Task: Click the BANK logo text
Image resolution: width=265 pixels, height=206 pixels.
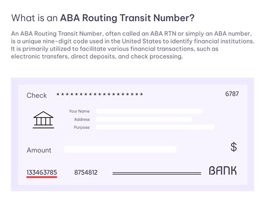Action: 223,171
